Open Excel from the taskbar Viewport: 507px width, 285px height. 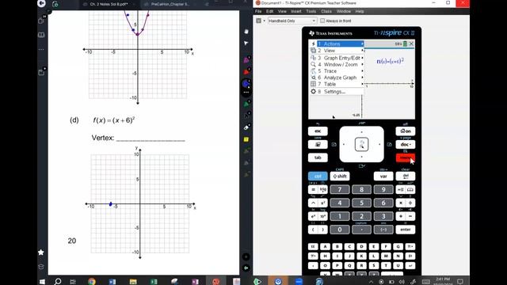click(154, 282)
